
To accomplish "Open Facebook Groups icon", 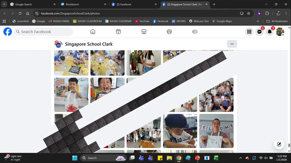I will coord(169,32).
